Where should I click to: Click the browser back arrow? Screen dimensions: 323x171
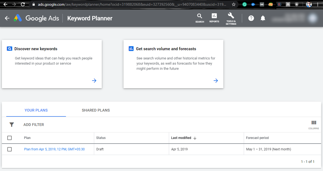tap(5, 4)
